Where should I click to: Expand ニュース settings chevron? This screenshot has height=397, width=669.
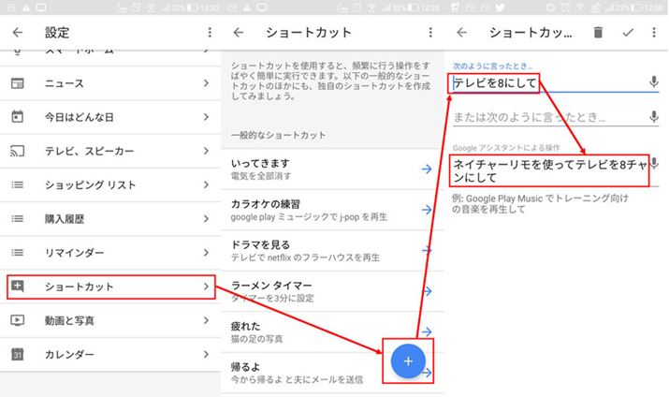point(206,83)
